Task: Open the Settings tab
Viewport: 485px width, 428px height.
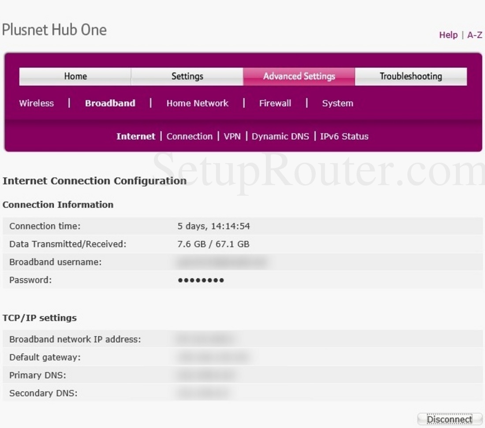Action: (x=187, y=76)
